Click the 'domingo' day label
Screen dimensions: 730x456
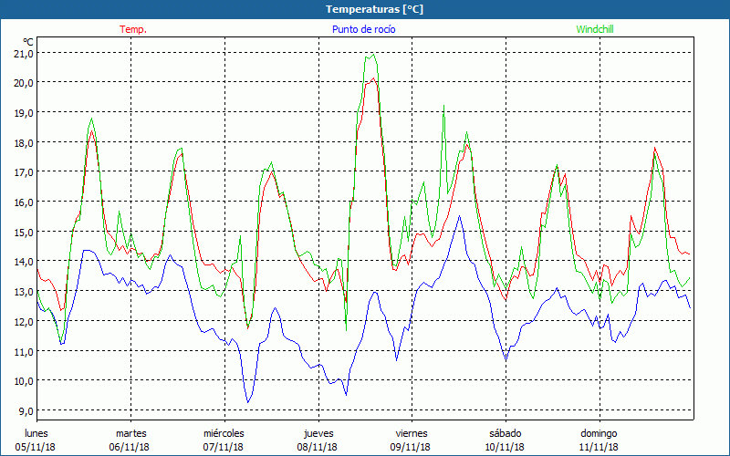(x=599, y=433)
